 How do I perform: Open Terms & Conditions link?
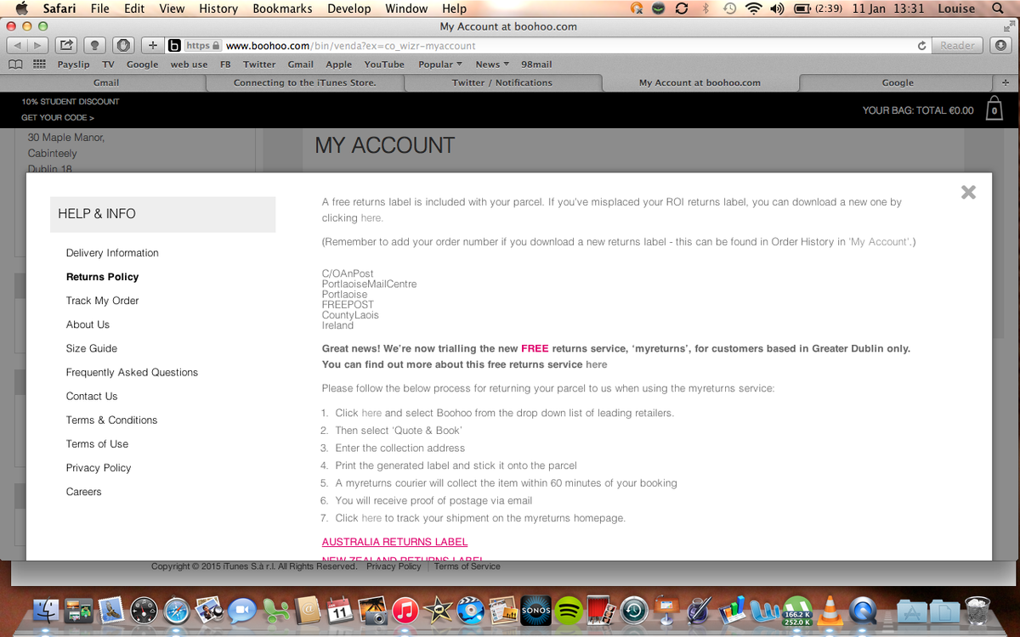click(111, 420)
